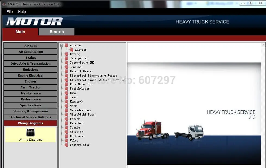Click the book icon beside Freightliner

(67, 89)
